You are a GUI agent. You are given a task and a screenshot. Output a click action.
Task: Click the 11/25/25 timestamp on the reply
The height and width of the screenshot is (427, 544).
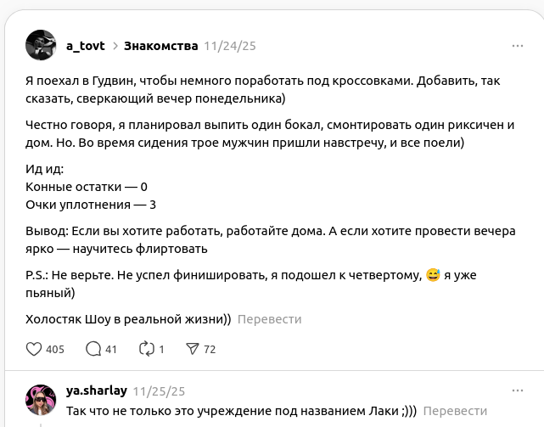159,391
